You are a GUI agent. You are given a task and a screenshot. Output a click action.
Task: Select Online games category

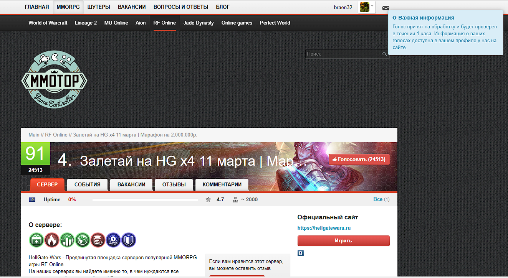237,23
